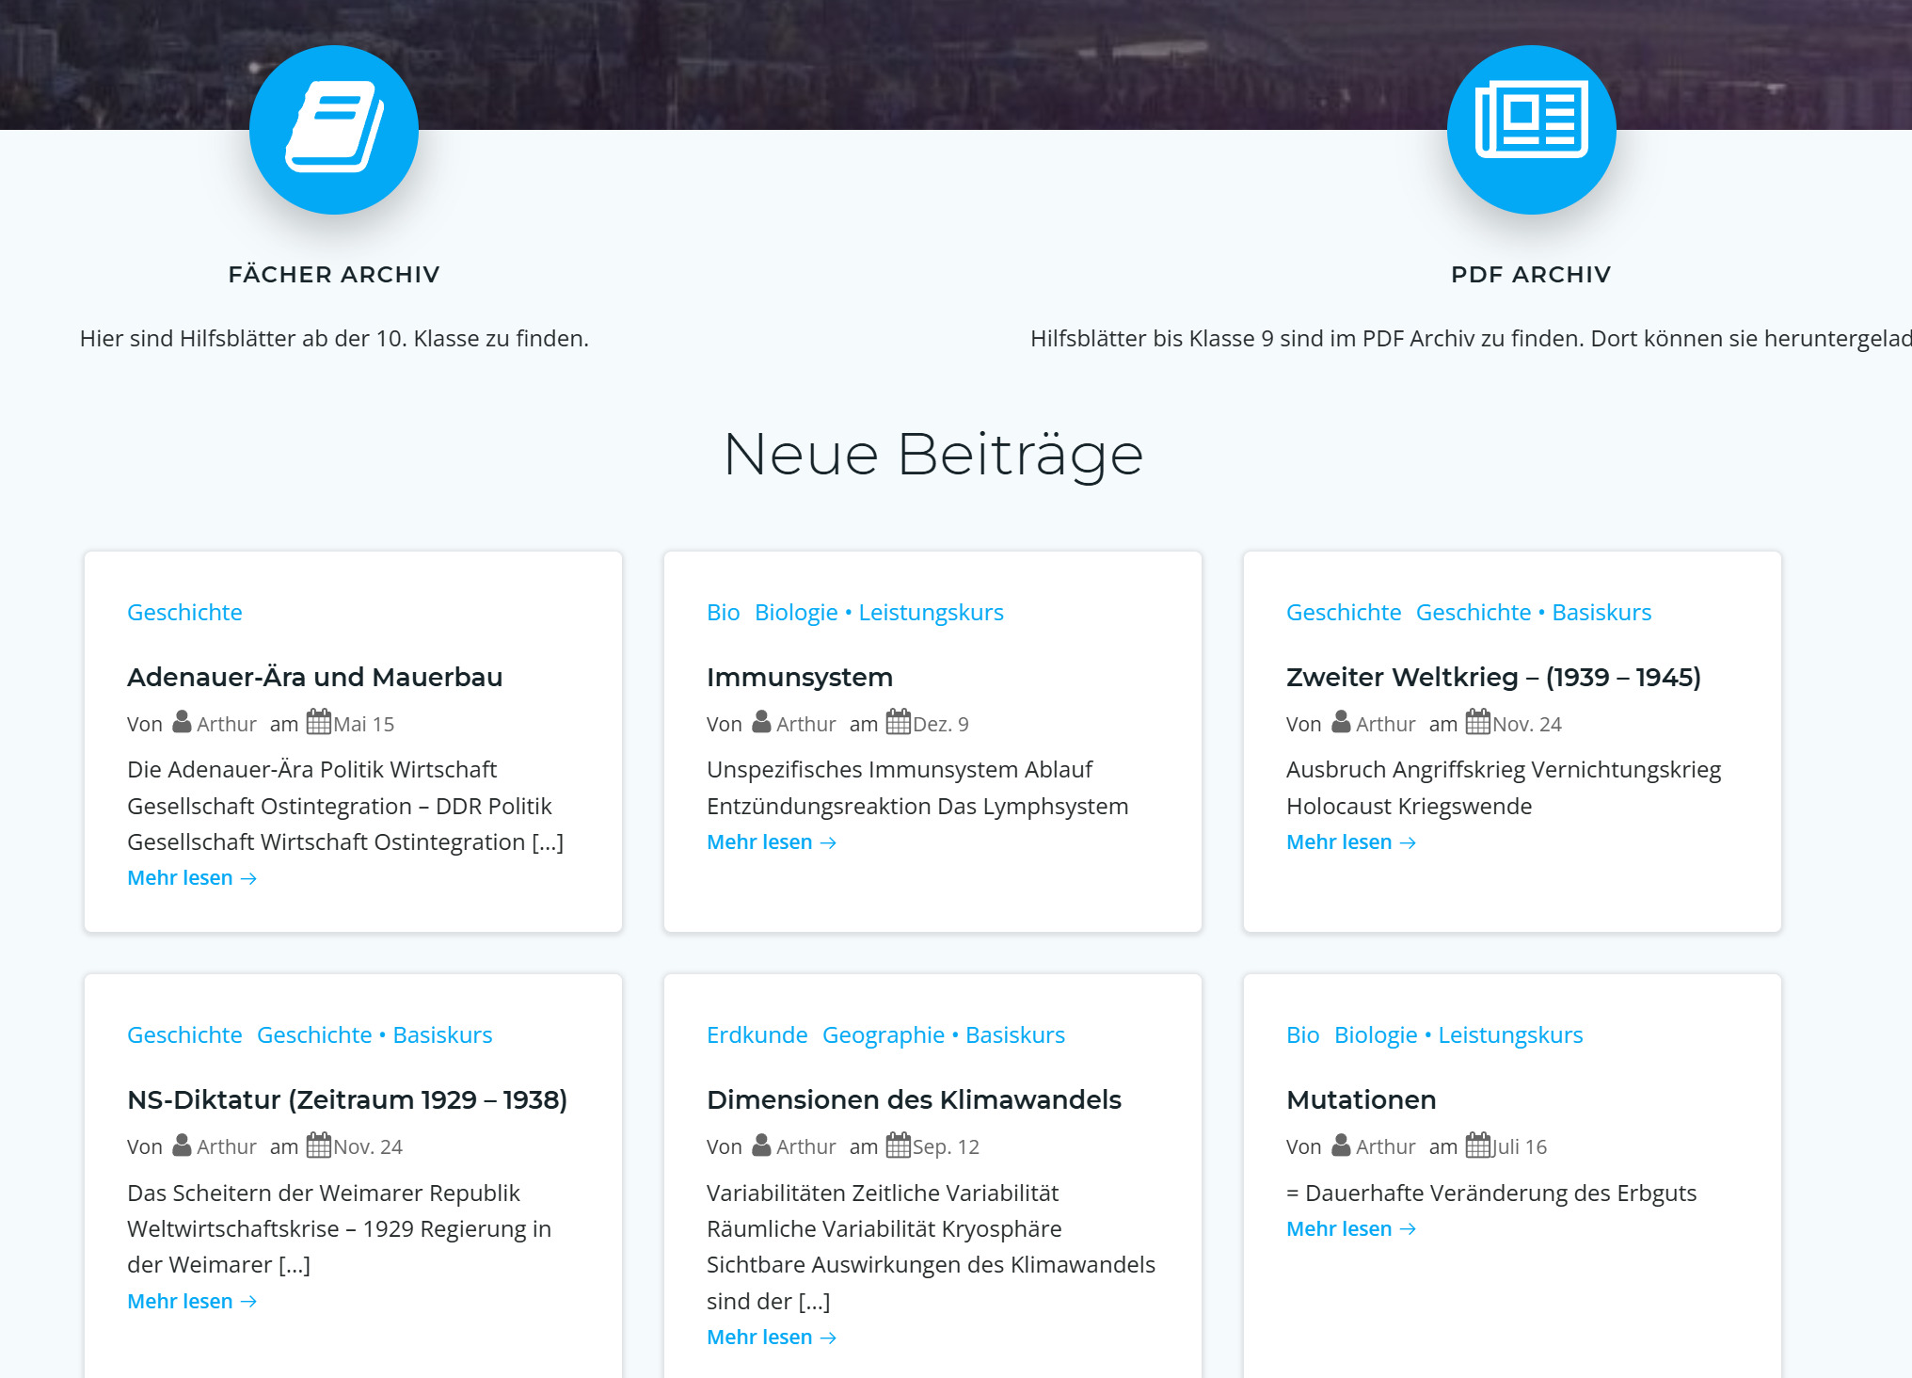Screen dimensions: 1912x1378
Task: Open the NS-Diktatur (Zeitraum 1929 – 1938) article
Action: coord(346,1099)
